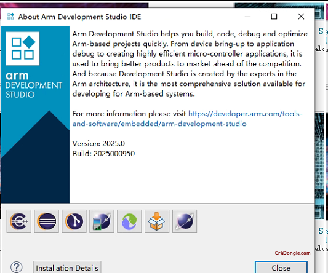
Task: Click the Arm Development Studio title bar icon
Action: [10, 17]
